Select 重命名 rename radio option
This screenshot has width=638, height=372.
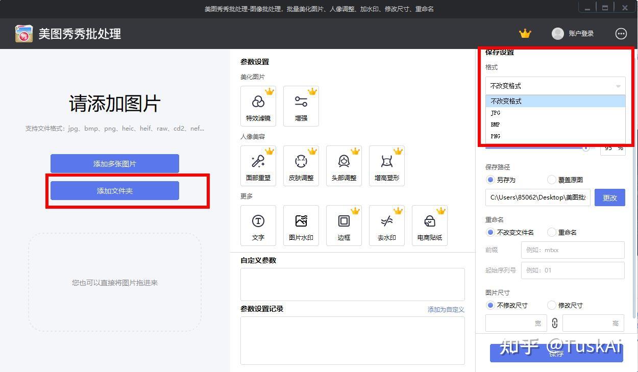(x=552, y=232)
